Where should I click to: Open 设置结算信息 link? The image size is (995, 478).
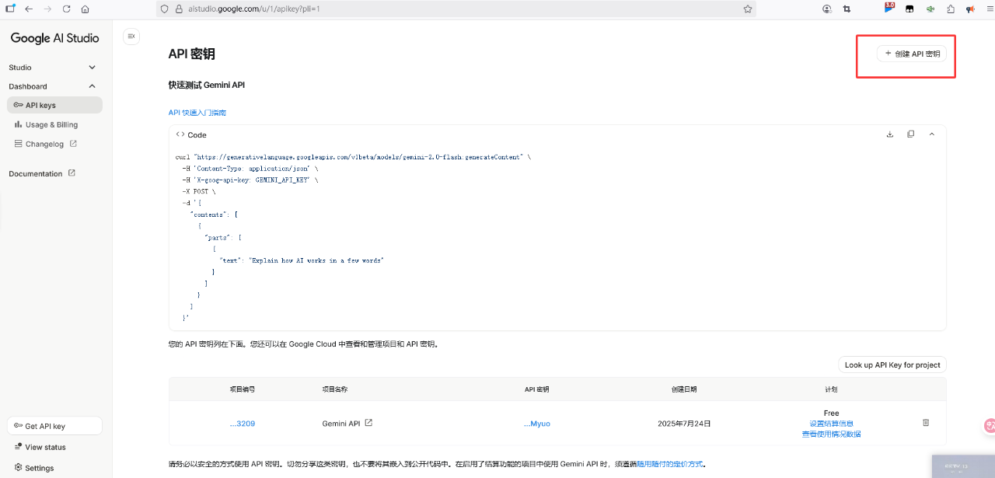click(832, 424)
